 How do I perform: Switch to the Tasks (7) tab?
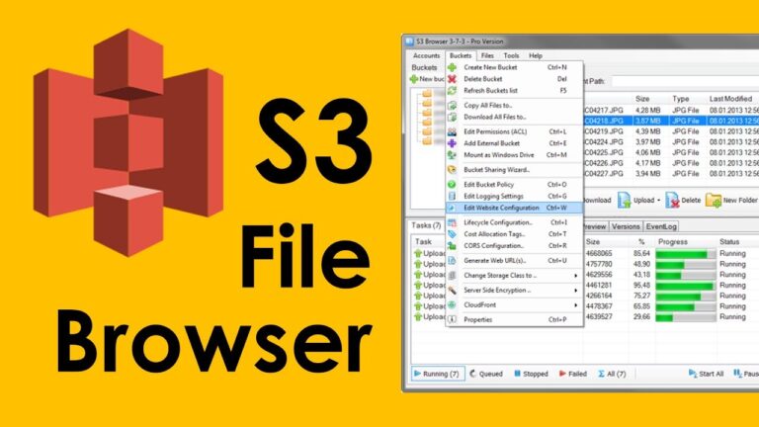427,225
